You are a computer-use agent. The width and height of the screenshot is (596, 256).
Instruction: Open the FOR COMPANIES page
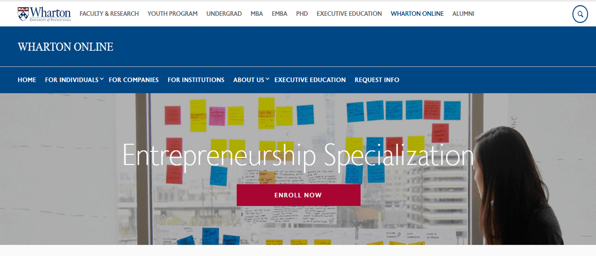click(134, 80)
